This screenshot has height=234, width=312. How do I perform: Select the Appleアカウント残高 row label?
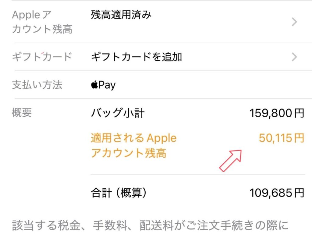click(x=42, y=22)
